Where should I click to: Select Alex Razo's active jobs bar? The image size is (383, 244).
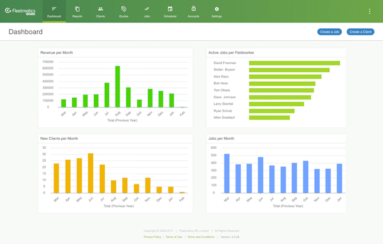click(x=285, y=77)
